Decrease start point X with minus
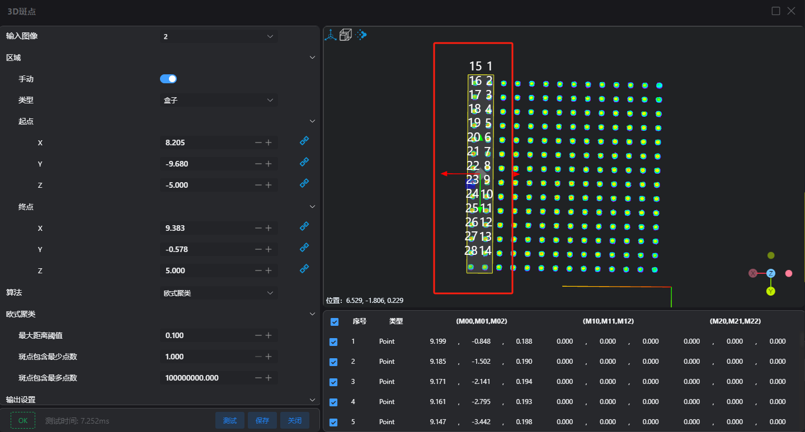This screenshot has height=432, width=805. (x=258, y=143)
